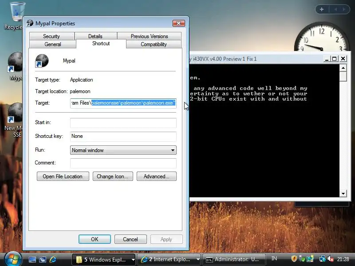The width and height of the screenshot is (355, 266).
Task: Click the console window scrollbar thumb
Action: pos(343,76)
